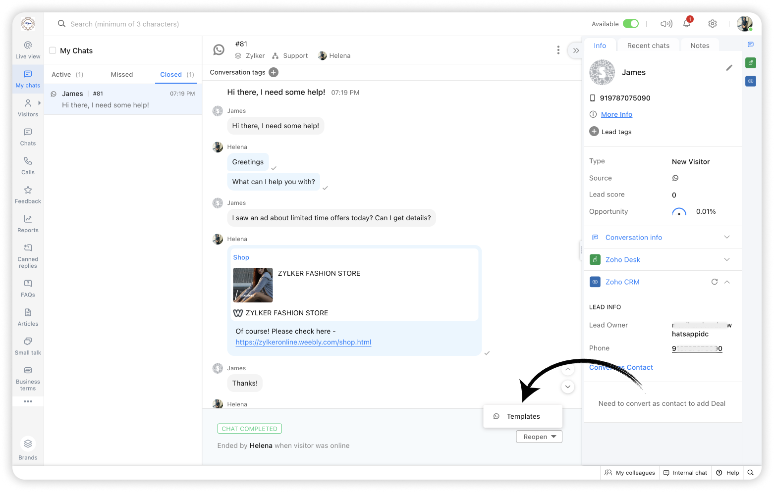Check the My Chats checkbox

53,50
